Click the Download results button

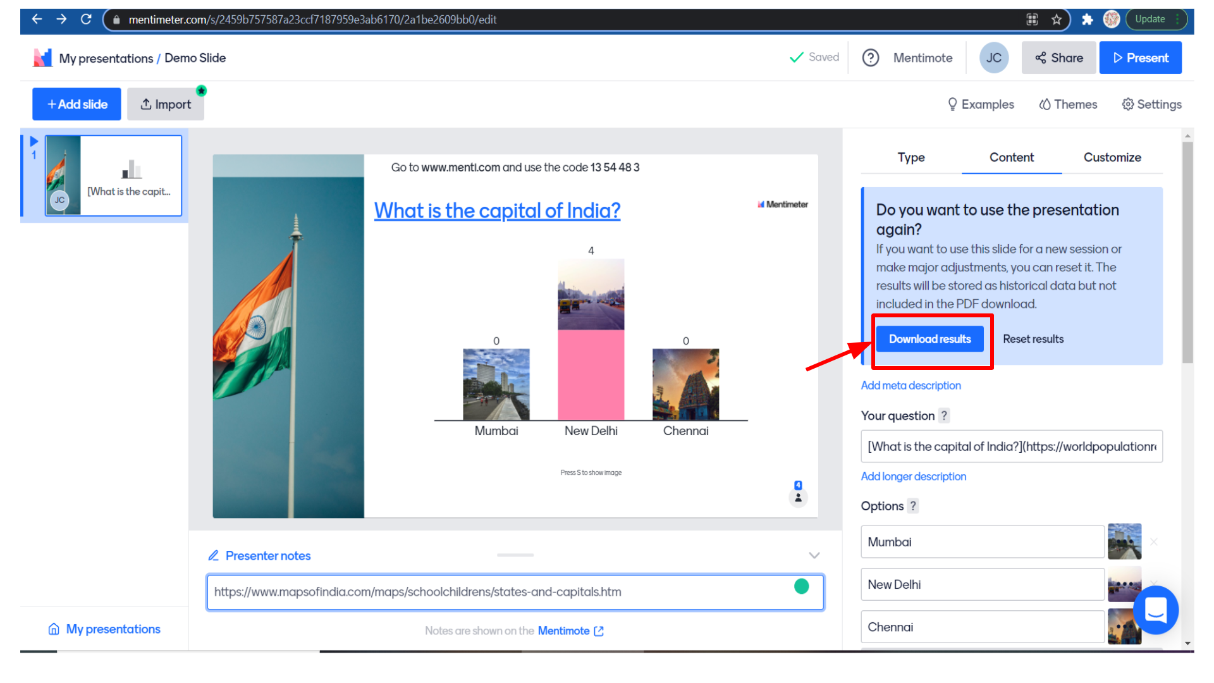tap(929, 339)
